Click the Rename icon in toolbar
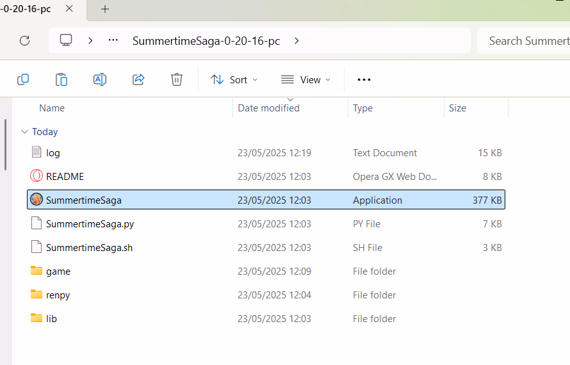This screenshot has height=365, width=570. 100,79
